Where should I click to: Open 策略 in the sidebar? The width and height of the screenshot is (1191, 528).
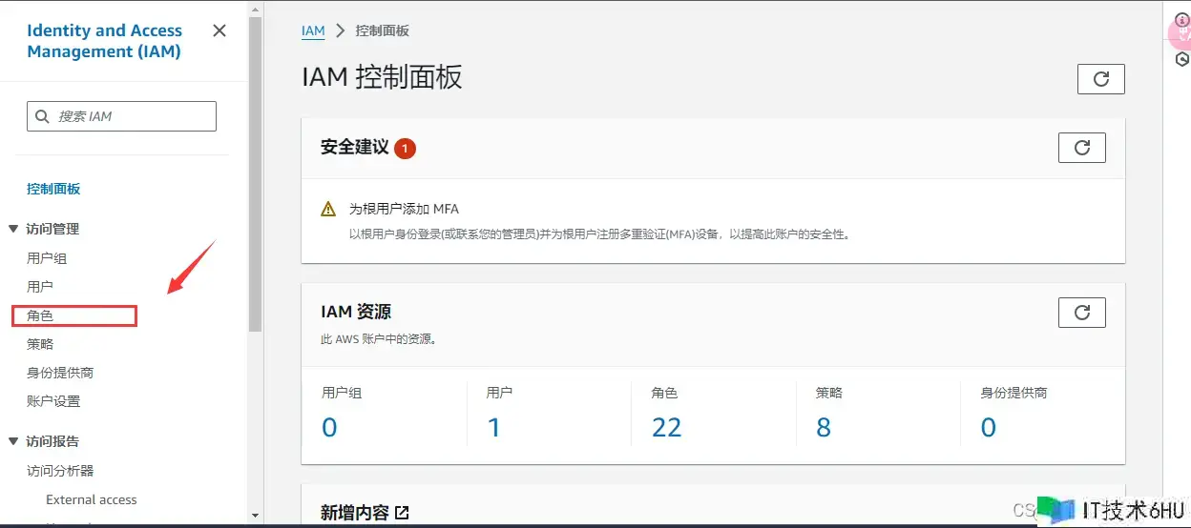coord(40,344)
